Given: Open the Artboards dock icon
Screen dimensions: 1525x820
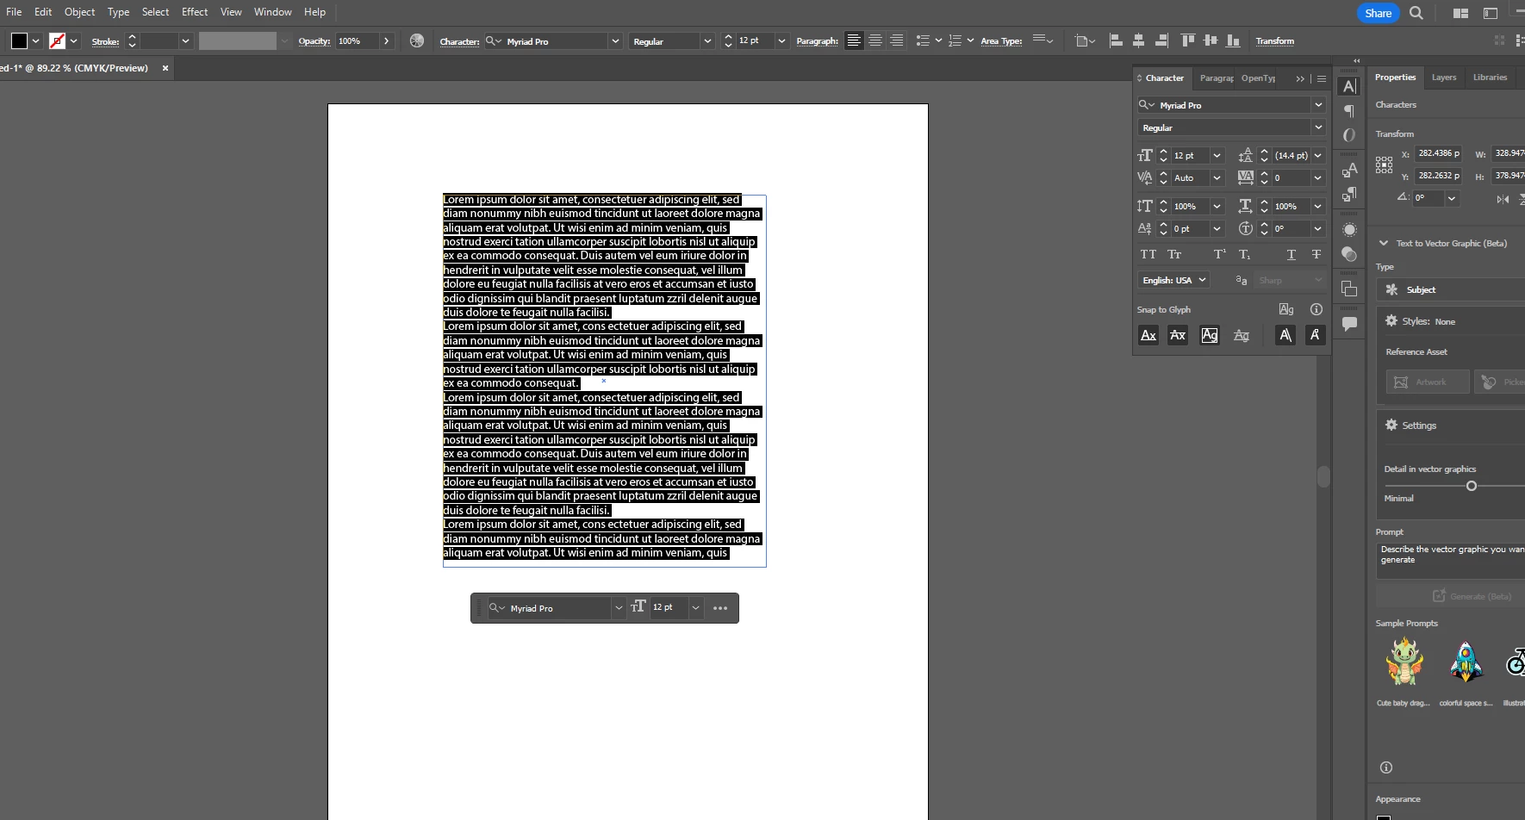Looking at the screenshot, I should (1349, 289).
